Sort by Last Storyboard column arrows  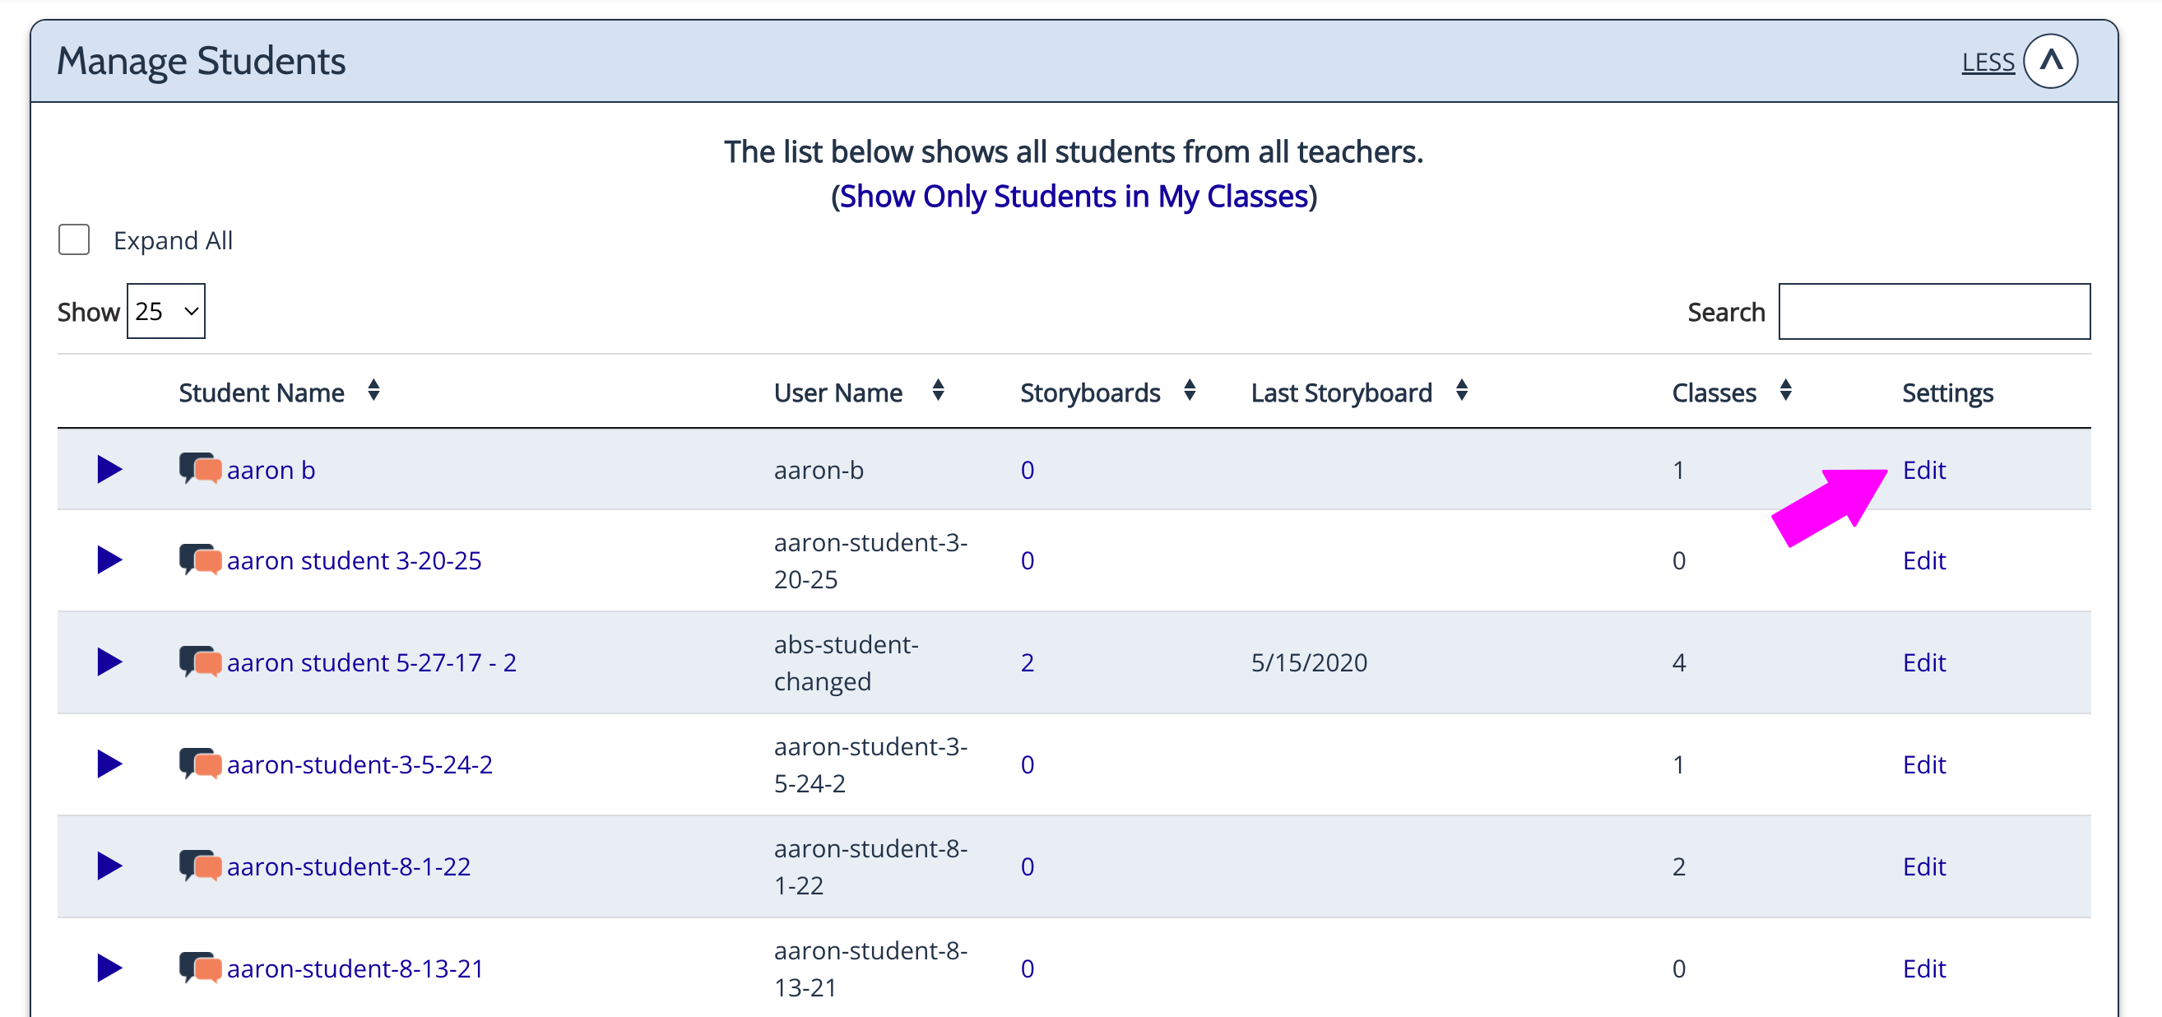click(x=1461, y=391)
